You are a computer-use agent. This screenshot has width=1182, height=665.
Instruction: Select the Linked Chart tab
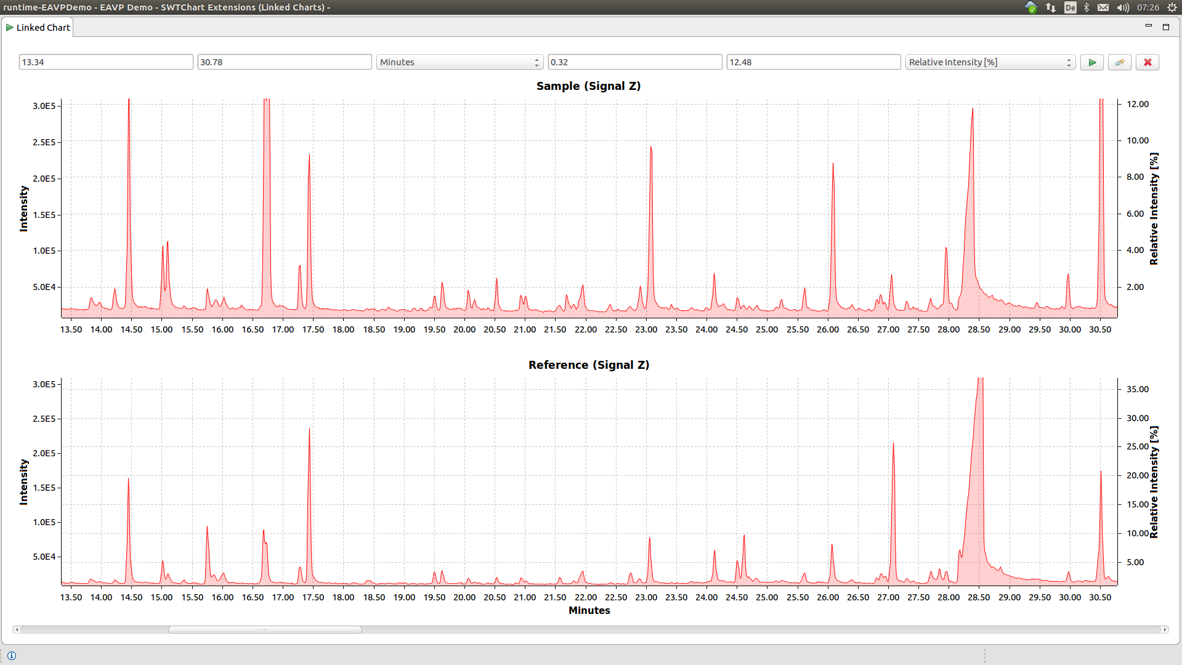(x=38, y=28)
